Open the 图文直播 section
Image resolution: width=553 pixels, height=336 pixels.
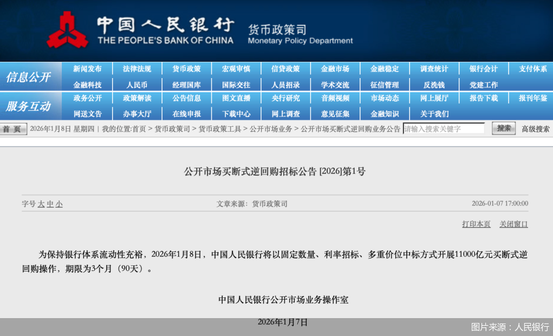(236, 98)
